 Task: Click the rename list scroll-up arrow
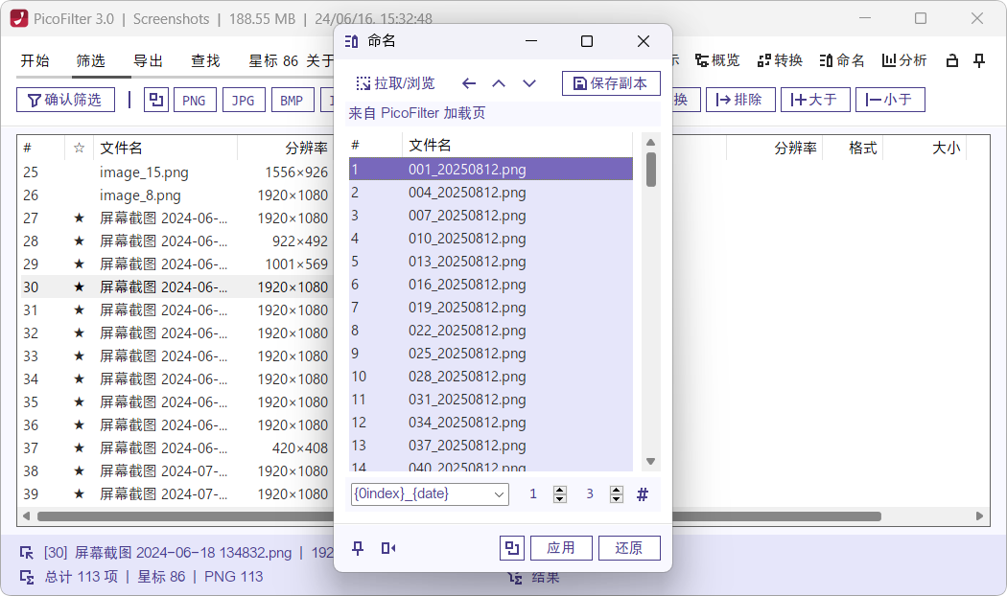pos(650,143)
